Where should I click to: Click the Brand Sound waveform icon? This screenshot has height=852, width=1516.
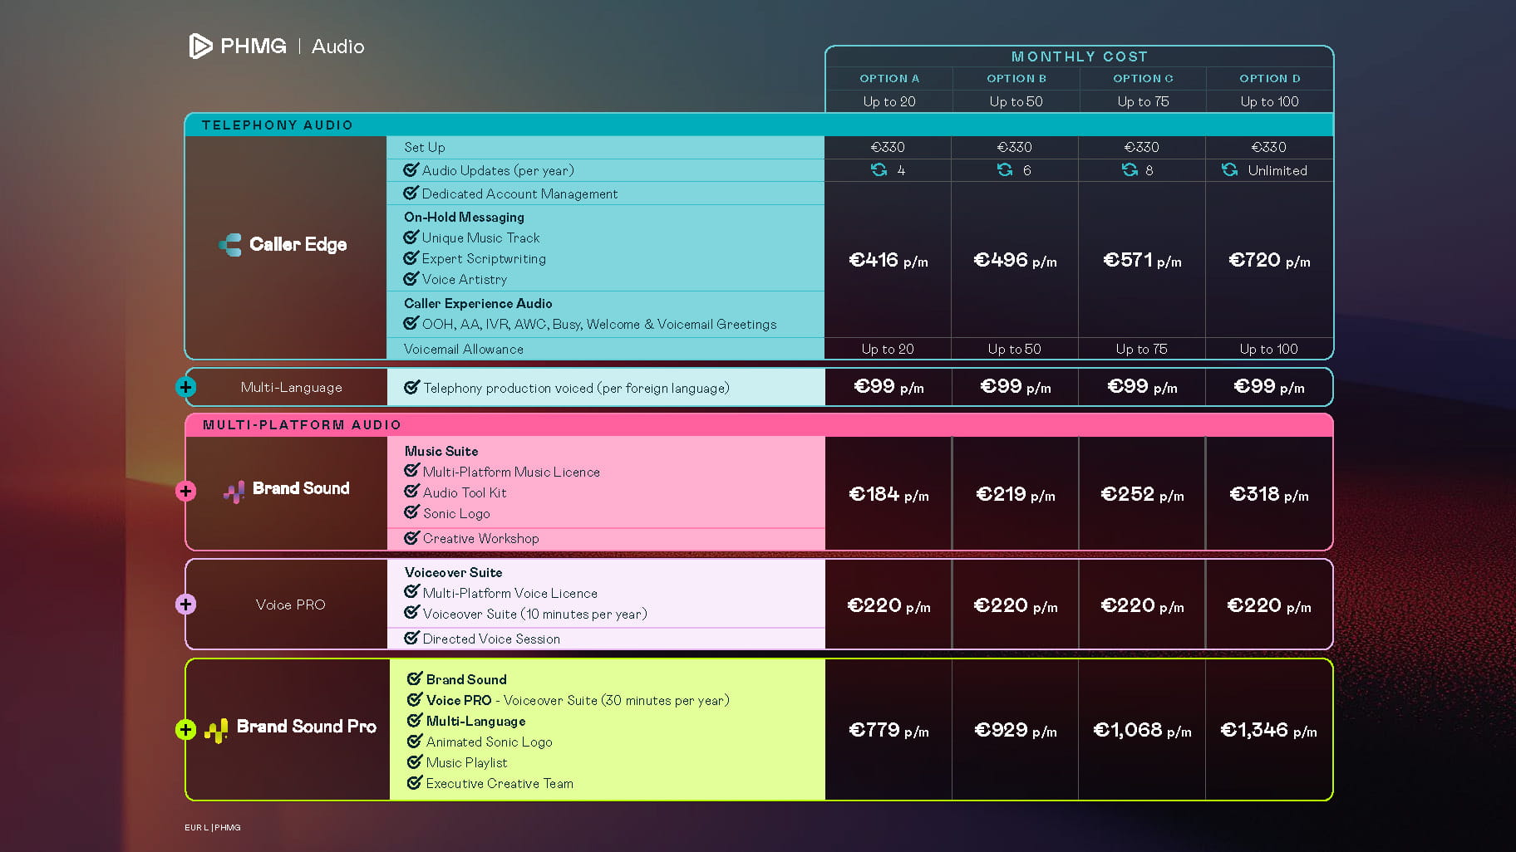pos(234,492)
